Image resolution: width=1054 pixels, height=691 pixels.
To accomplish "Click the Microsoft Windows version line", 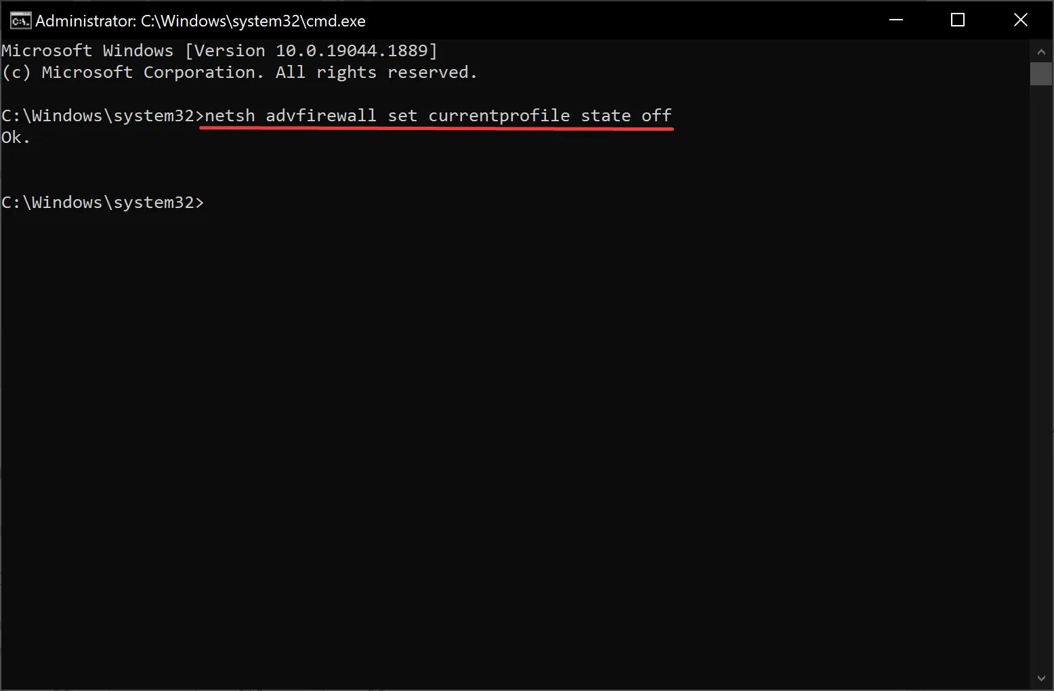I will click(x=219, y=51).
